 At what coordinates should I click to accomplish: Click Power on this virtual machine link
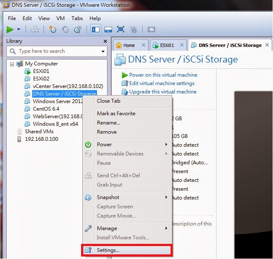click(163, 75)
